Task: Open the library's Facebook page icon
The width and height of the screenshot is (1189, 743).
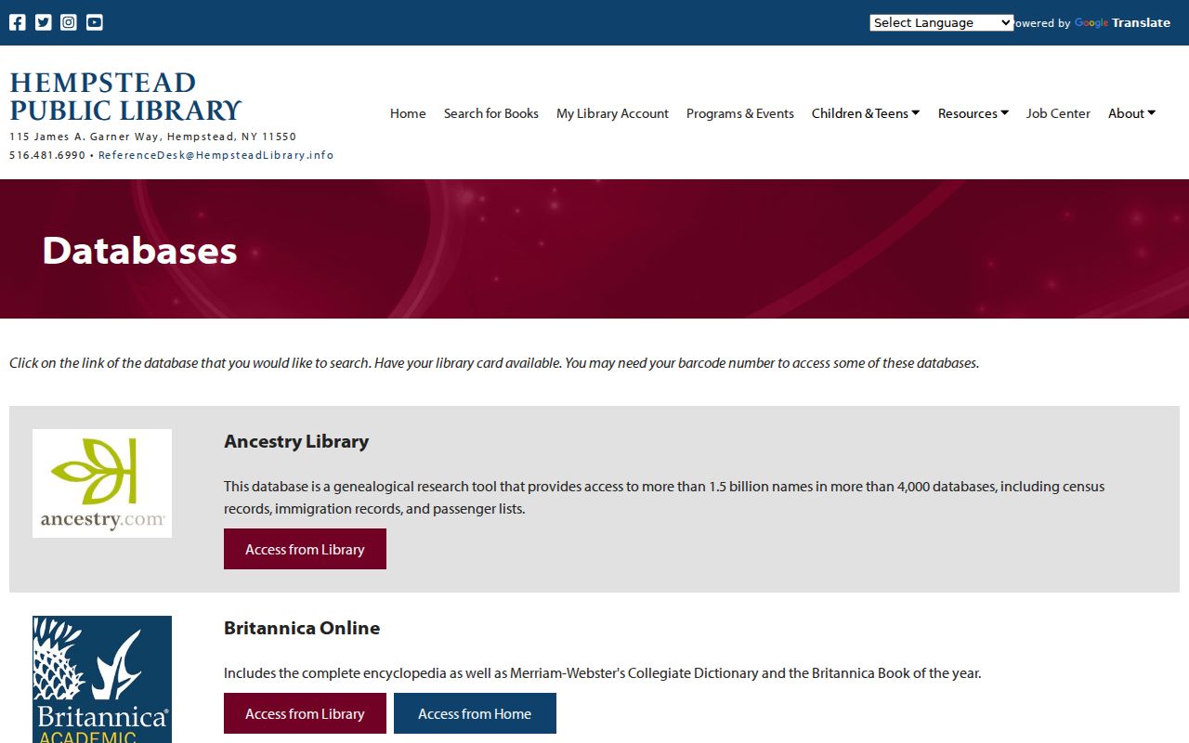Action: [x=18, y=22]
